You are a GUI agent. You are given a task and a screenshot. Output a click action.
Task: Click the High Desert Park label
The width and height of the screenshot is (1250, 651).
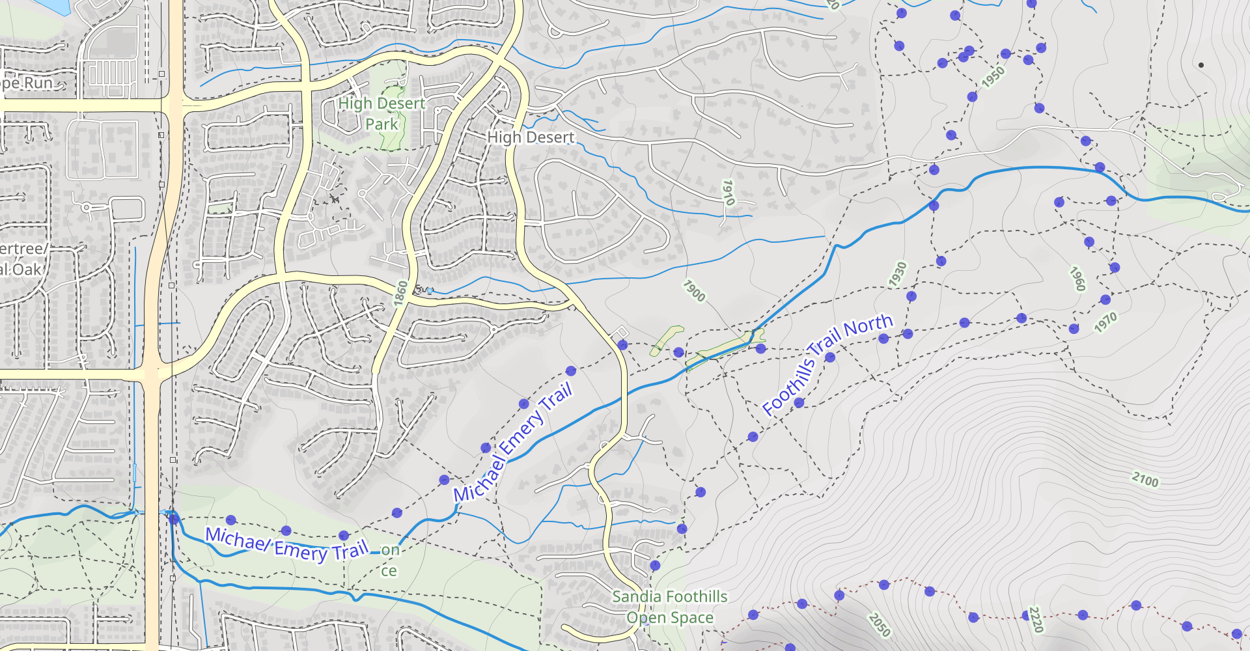click(x=382, y=114)
